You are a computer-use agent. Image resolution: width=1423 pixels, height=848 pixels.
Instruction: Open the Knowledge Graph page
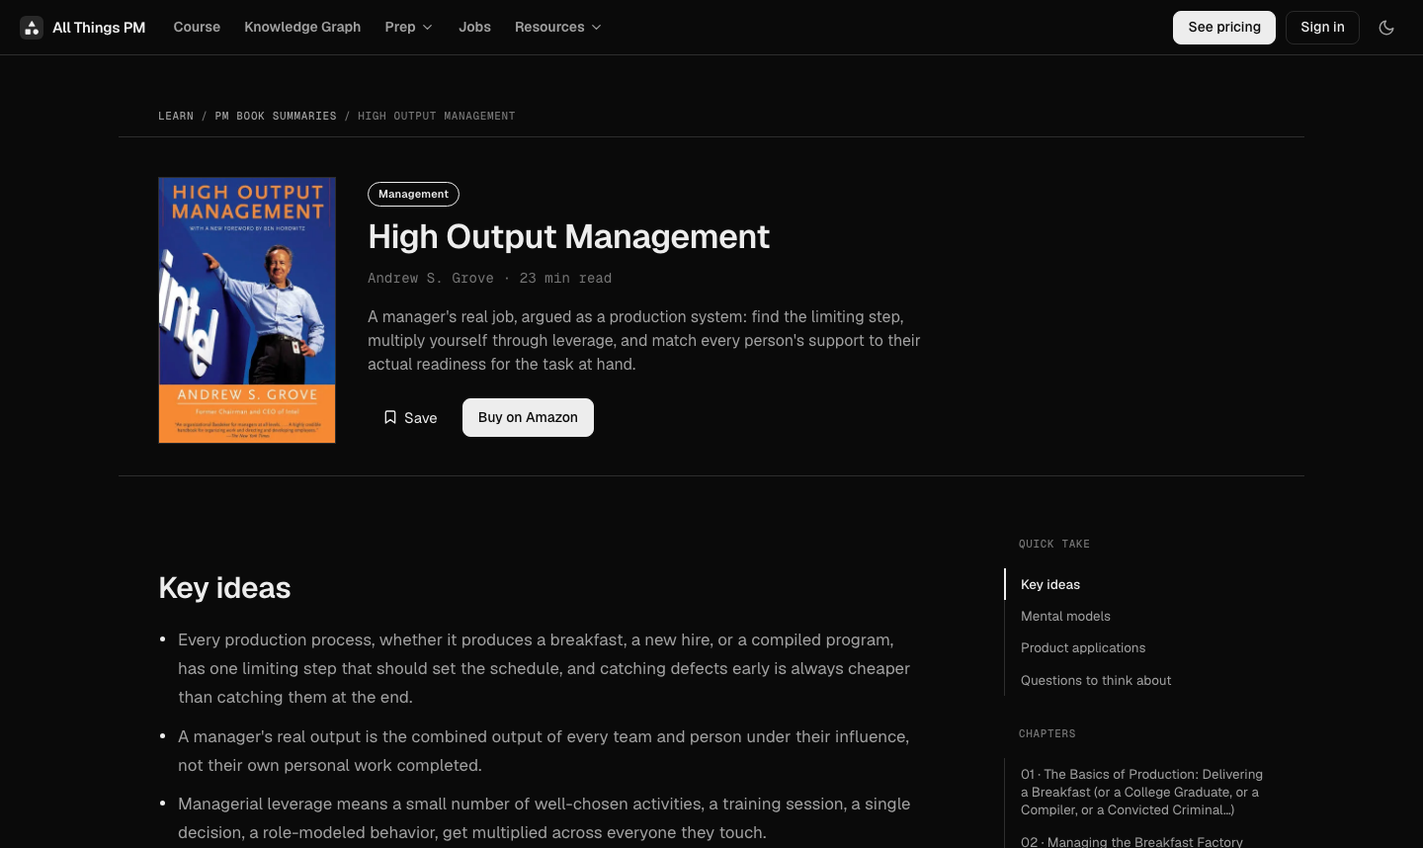pos(302,27)
